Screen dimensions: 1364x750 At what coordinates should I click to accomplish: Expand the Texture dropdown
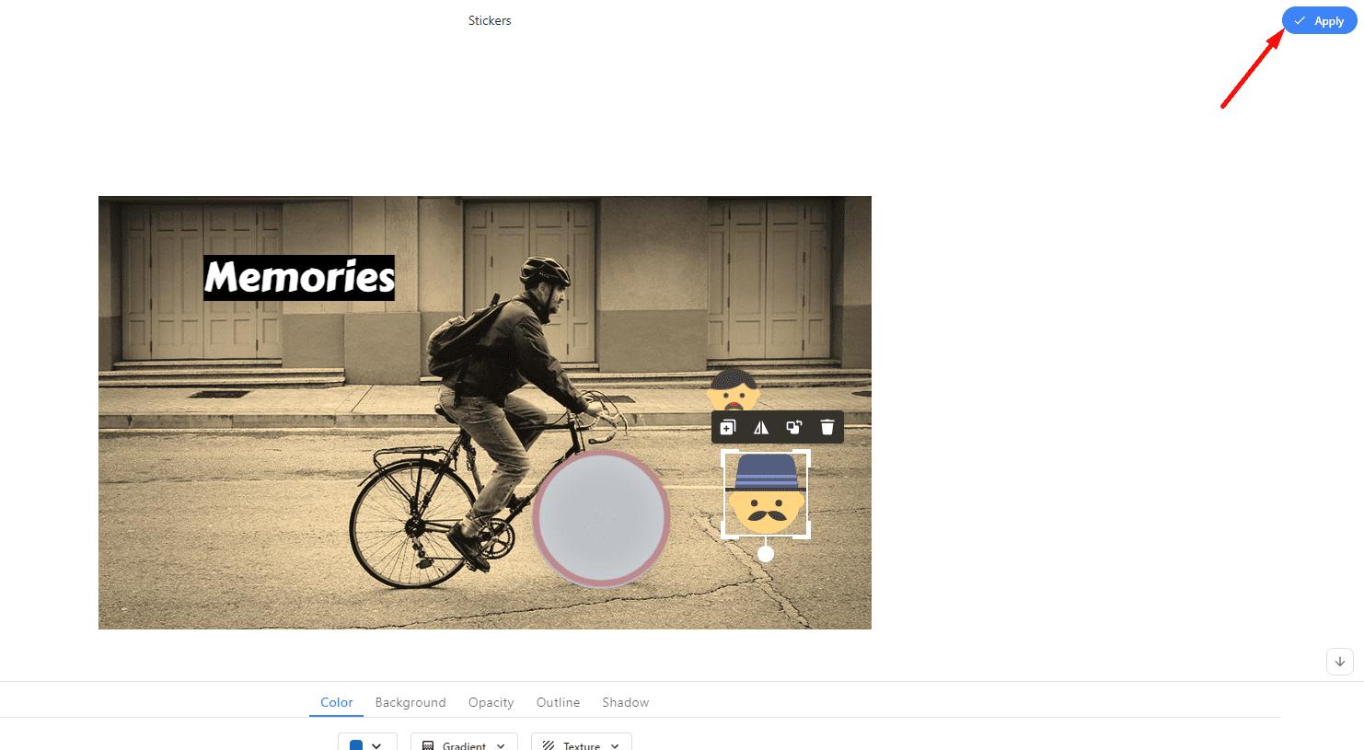[582, 744]
